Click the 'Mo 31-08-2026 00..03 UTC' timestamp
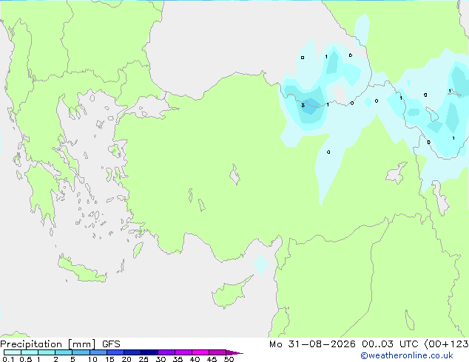The image size is (469, 362). 344,344
